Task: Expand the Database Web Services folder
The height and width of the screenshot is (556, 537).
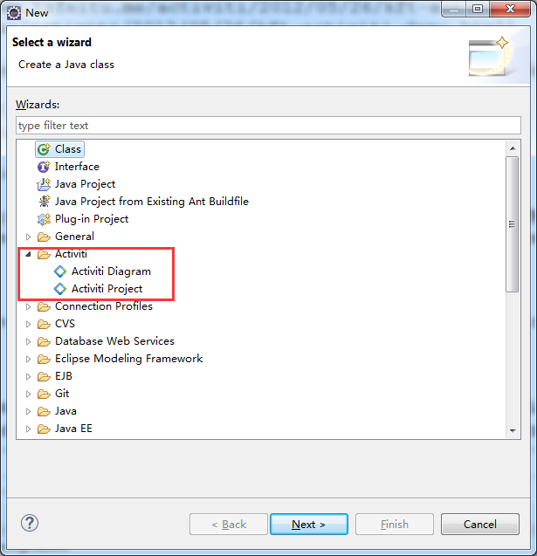Action: click(28, 341)
